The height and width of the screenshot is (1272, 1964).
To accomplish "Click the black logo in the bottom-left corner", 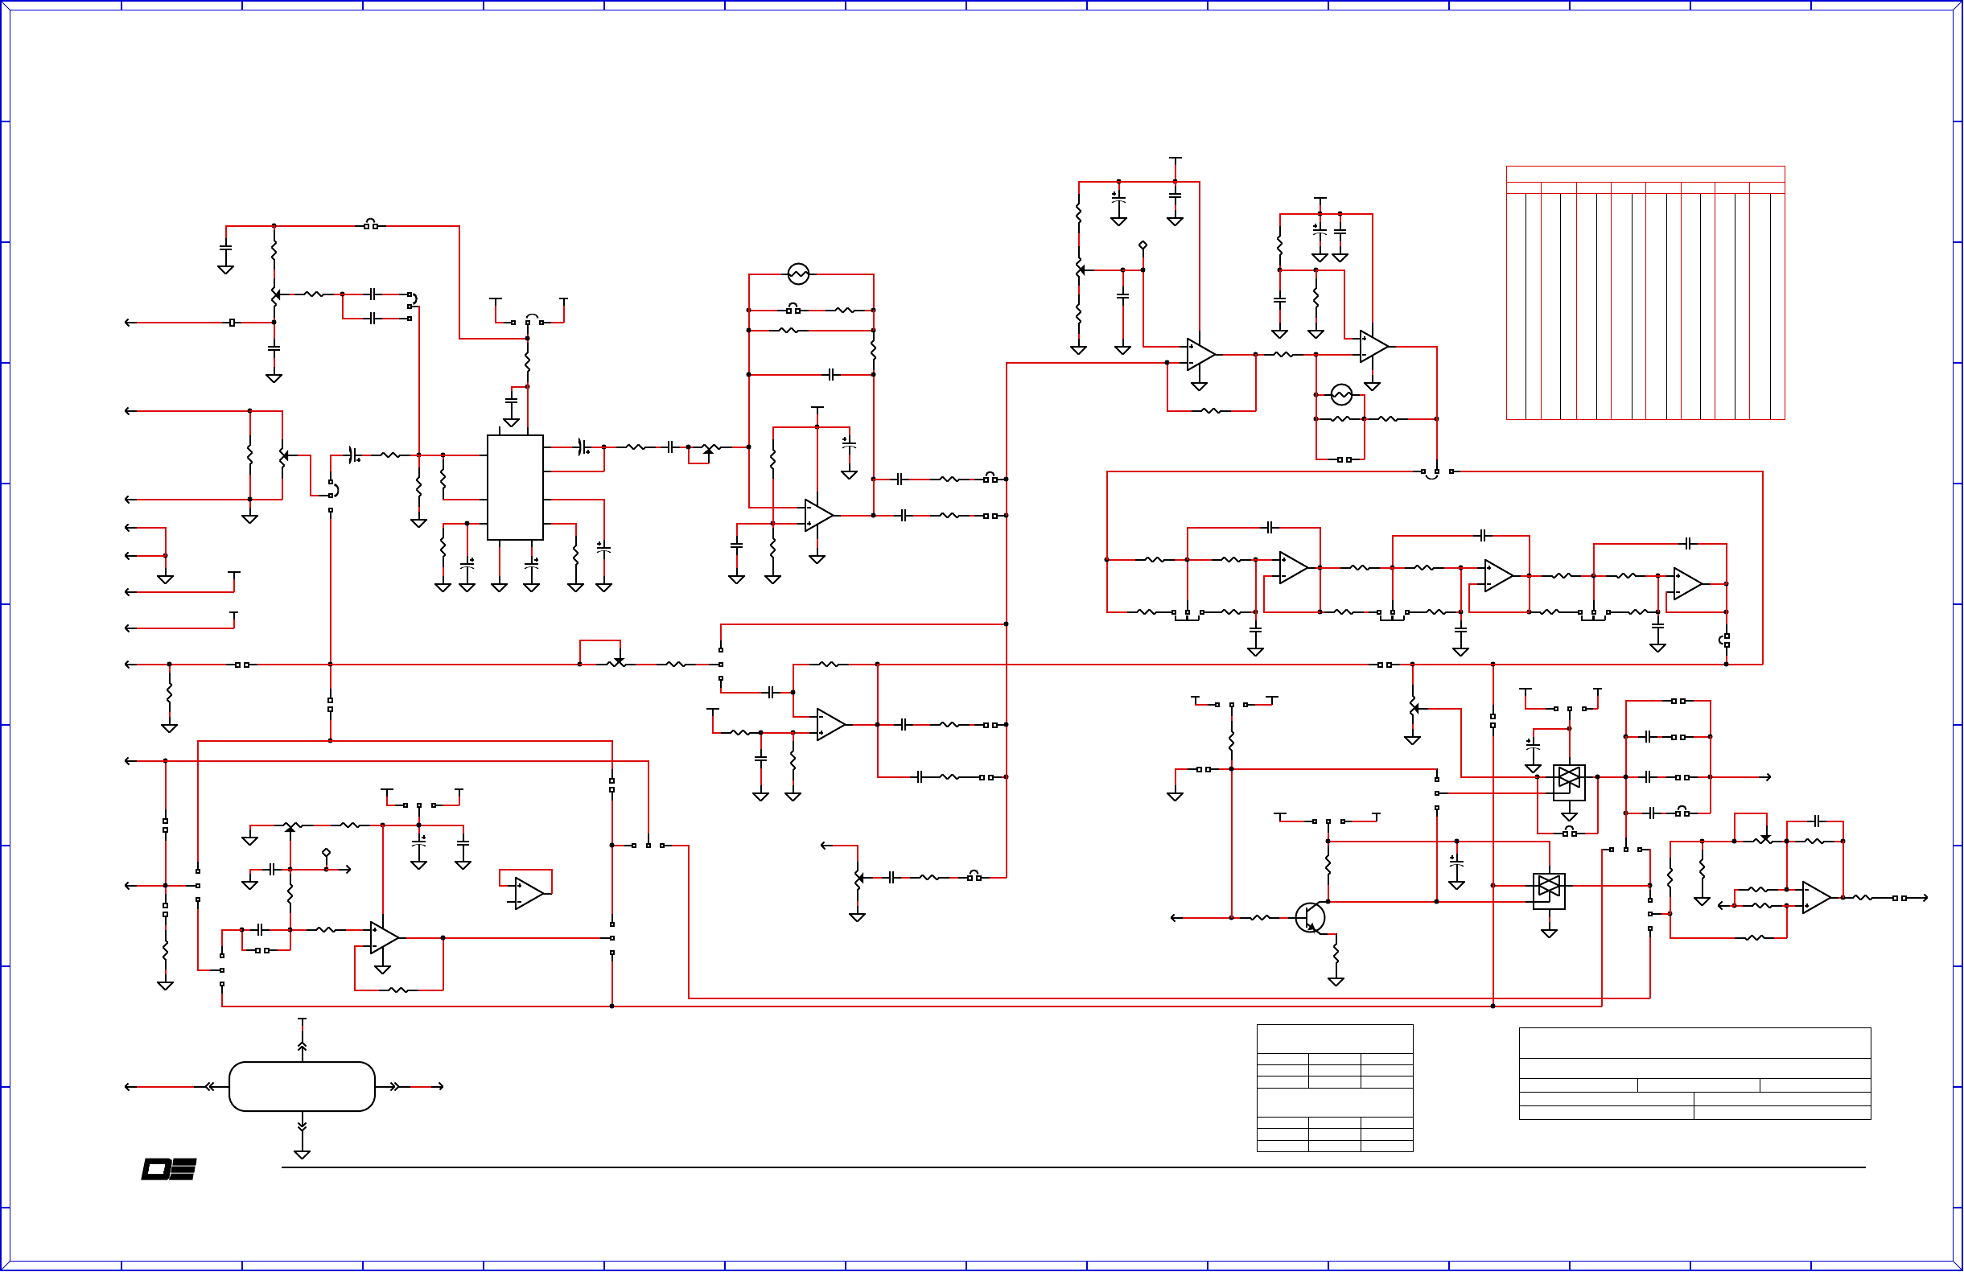I will click(169, 1170).
